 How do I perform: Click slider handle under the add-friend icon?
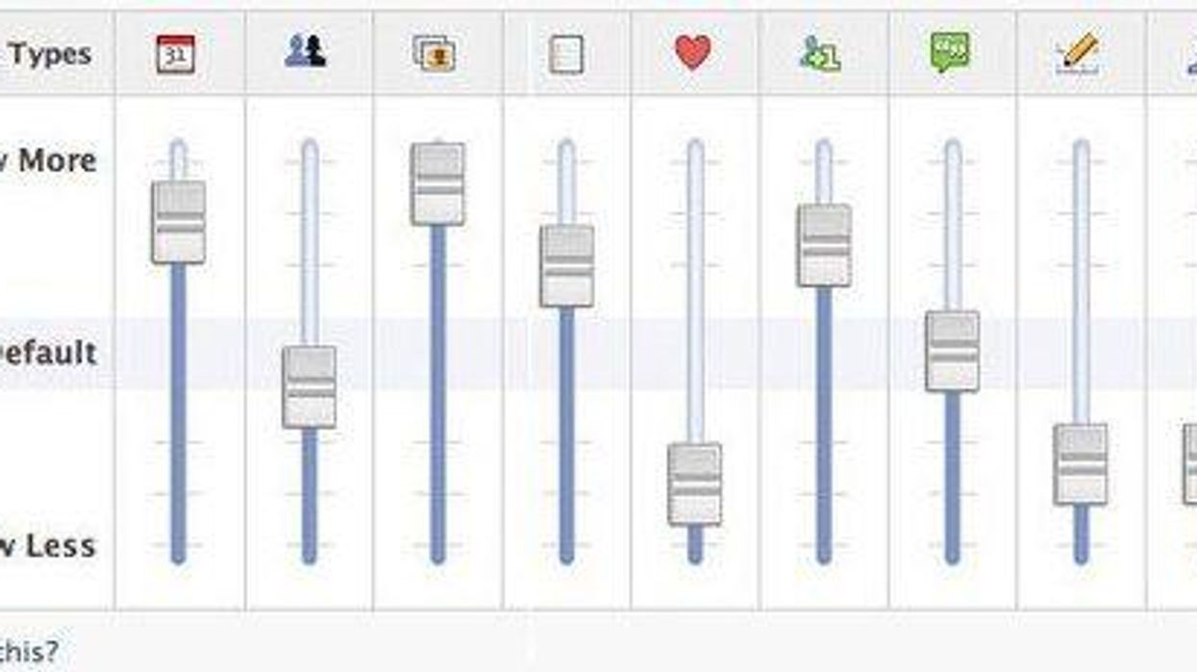[824, 245]
